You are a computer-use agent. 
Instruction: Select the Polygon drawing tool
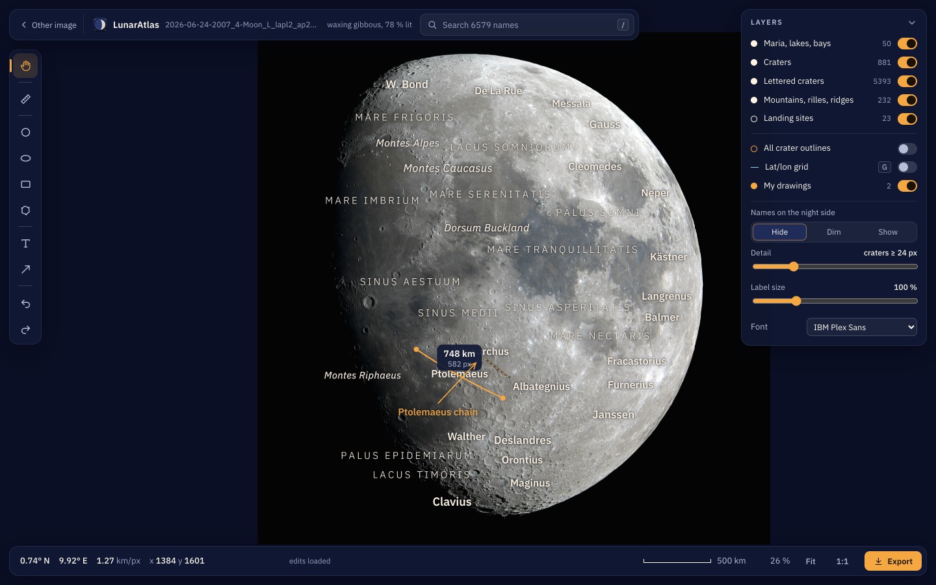click(25, 210)
